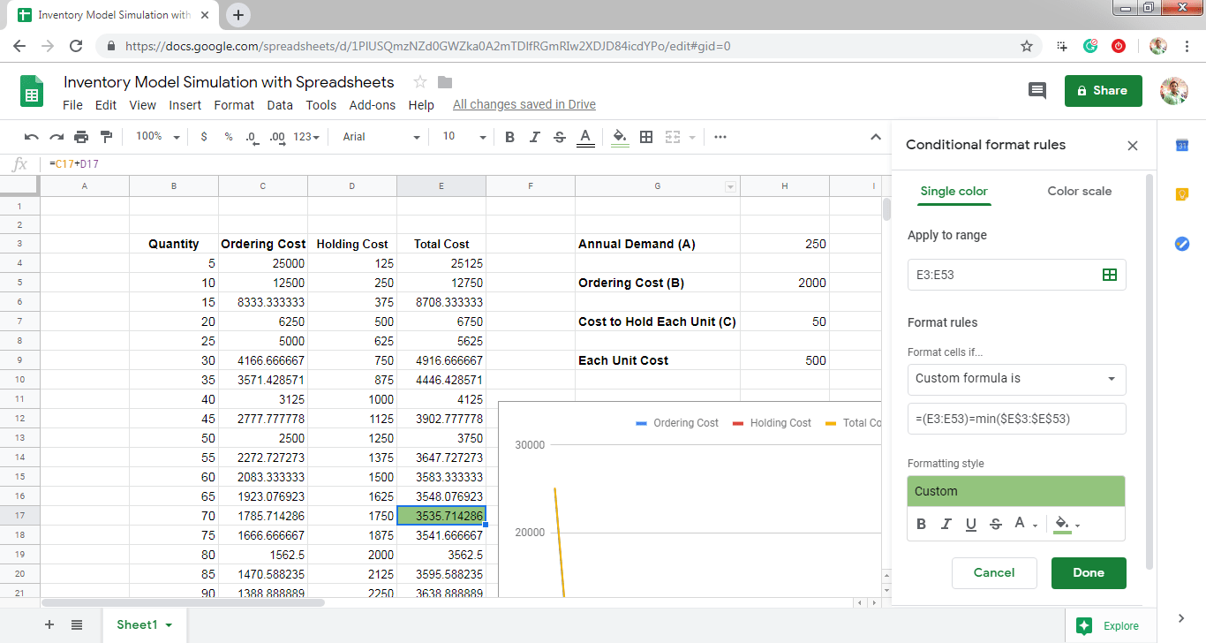Format as currency with dollar icon
This screenshot has height=643, width=1206.
pos(204,137)
